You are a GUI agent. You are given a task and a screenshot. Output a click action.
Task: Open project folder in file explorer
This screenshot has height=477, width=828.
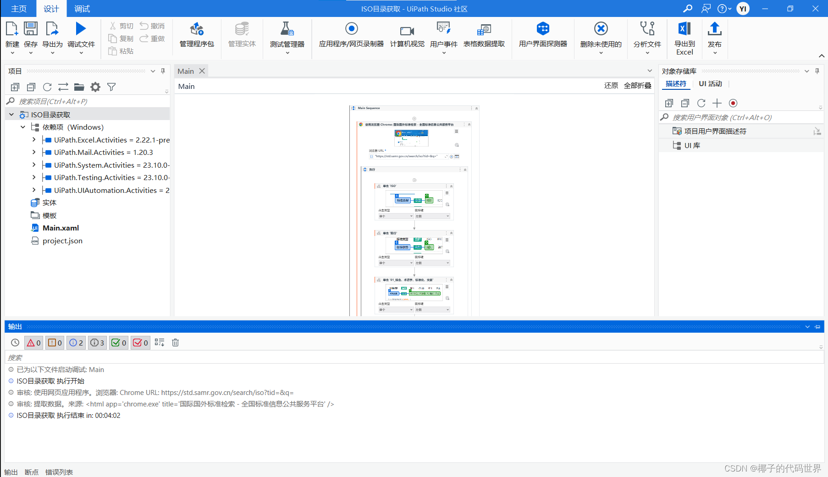pyautogui.click(x=79, y=87)
